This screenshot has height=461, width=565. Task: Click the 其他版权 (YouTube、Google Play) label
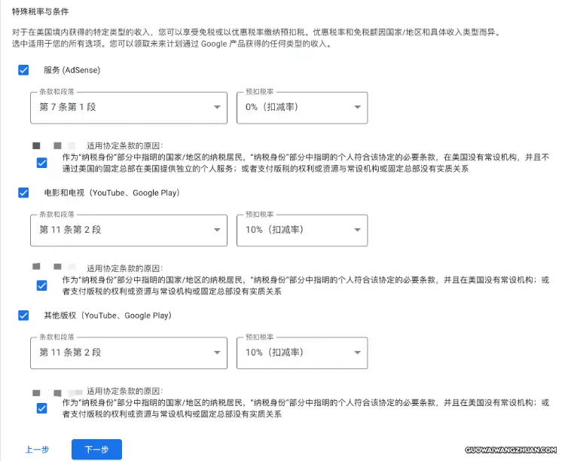tap(108, 316)
